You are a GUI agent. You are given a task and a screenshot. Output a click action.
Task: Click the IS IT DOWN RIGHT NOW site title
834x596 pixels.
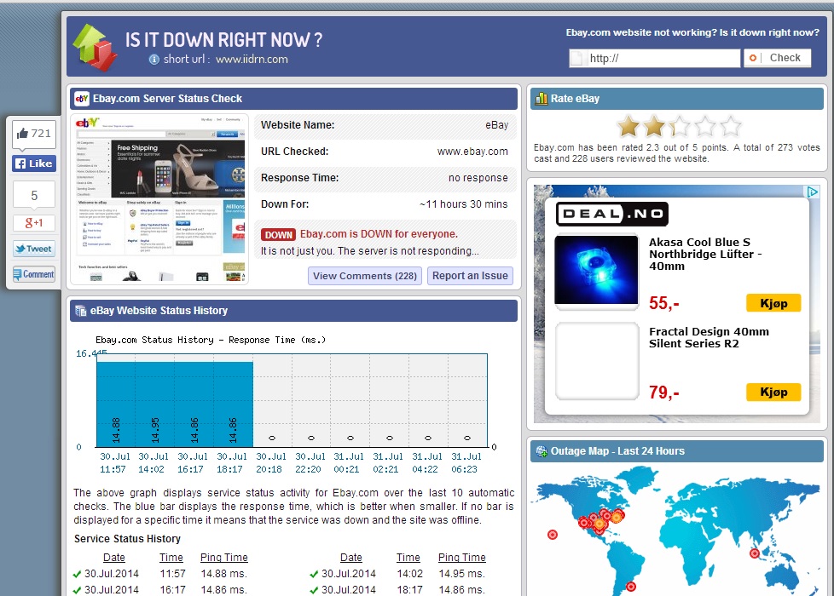224,40
